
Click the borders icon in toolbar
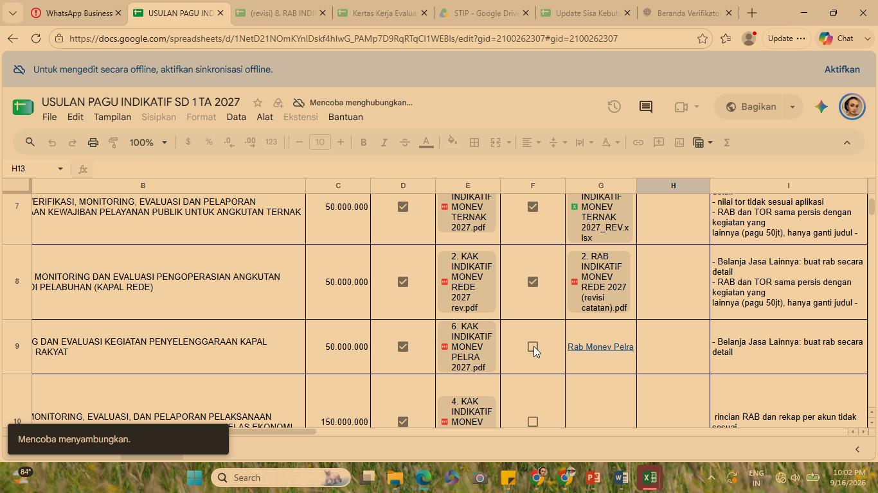474,143
